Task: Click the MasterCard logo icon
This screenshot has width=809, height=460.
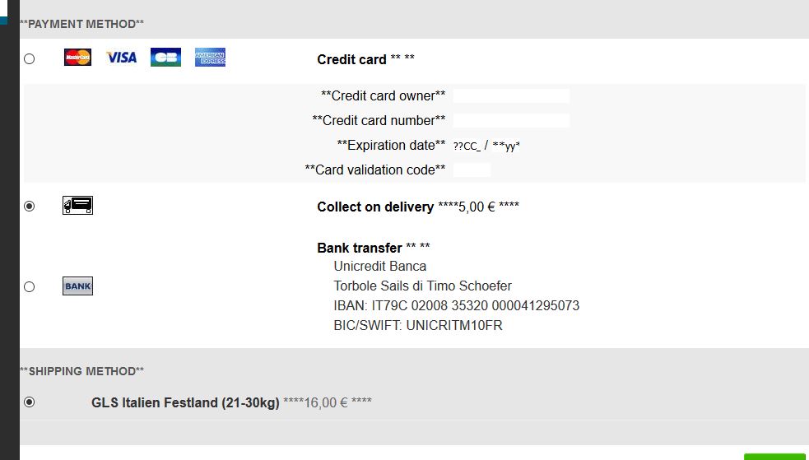Action: [x=77, y=58]
